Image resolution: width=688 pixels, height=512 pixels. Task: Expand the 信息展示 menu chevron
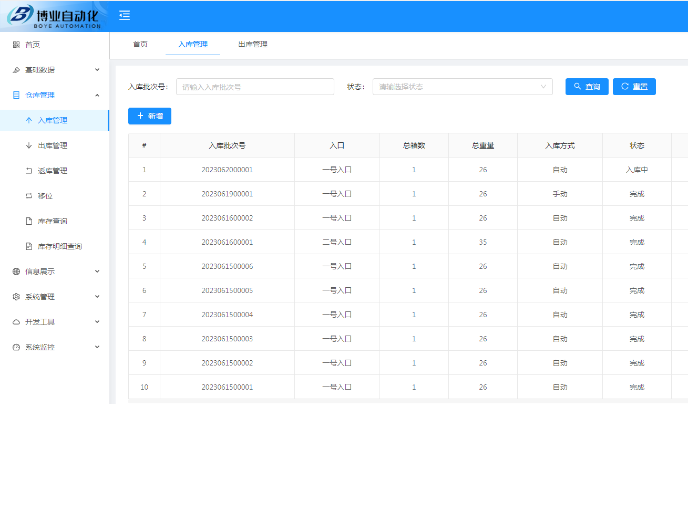pos(97,271)
